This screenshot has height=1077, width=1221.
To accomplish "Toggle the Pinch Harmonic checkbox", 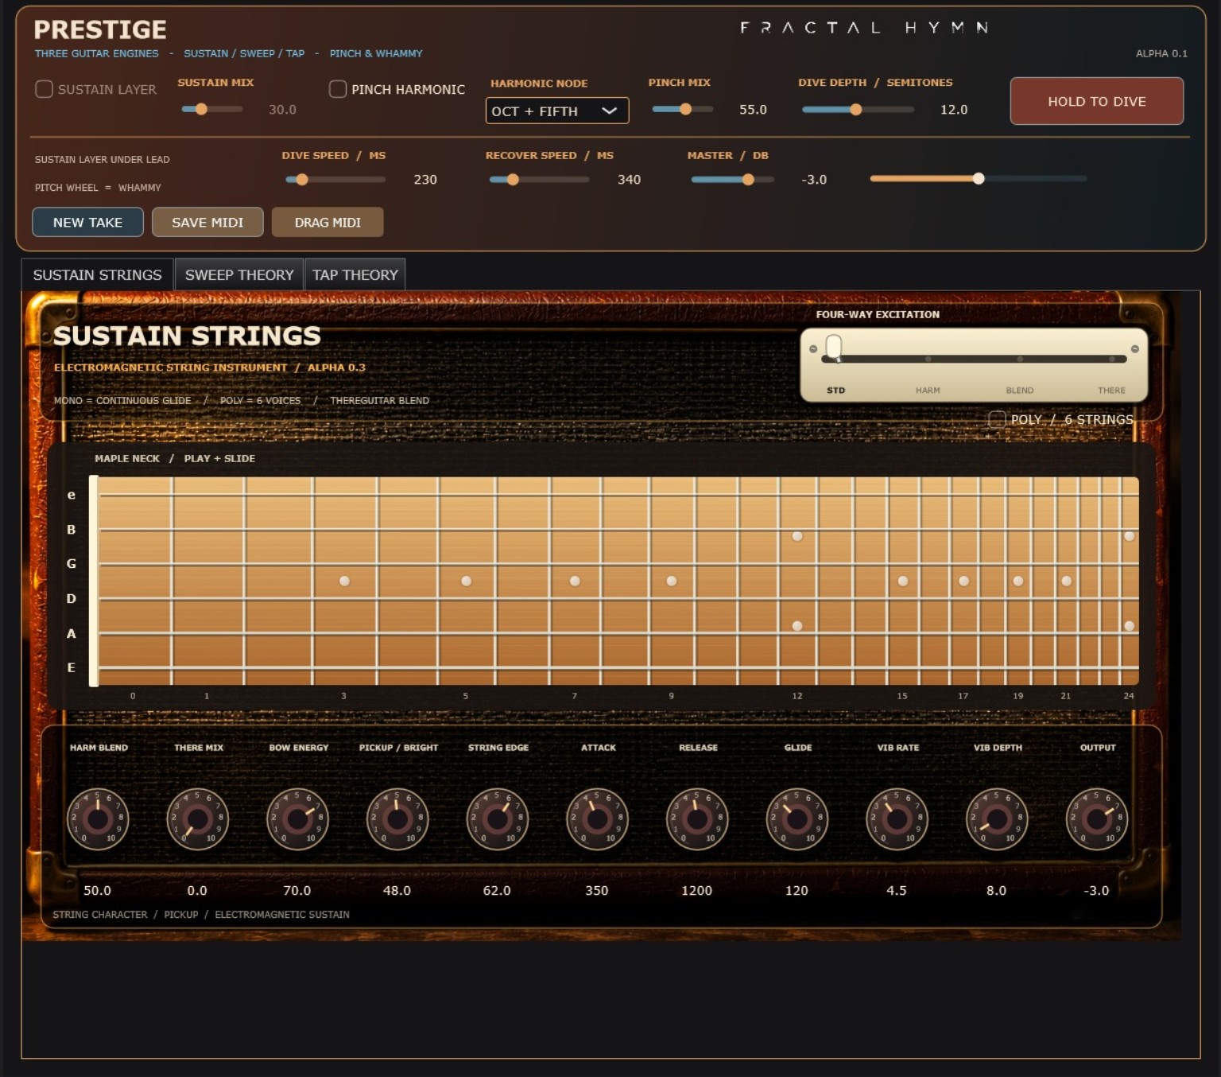I will click(338, 89).
